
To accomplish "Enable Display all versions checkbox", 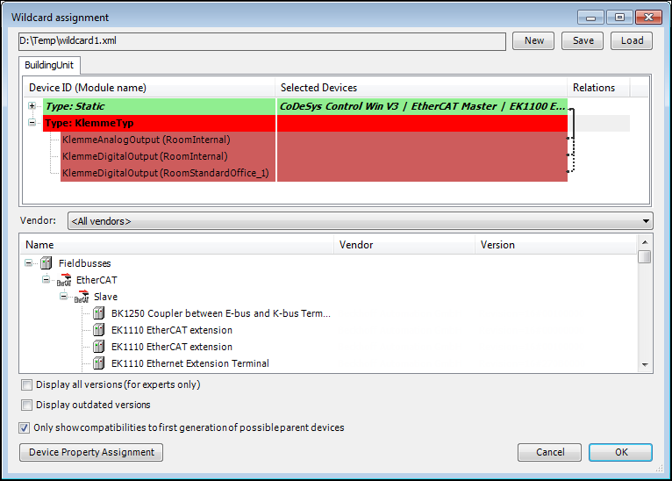I will 27,384.
